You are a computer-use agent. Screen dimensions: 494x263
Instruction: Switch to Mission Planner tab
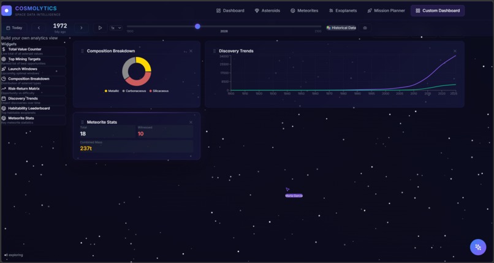386,10
